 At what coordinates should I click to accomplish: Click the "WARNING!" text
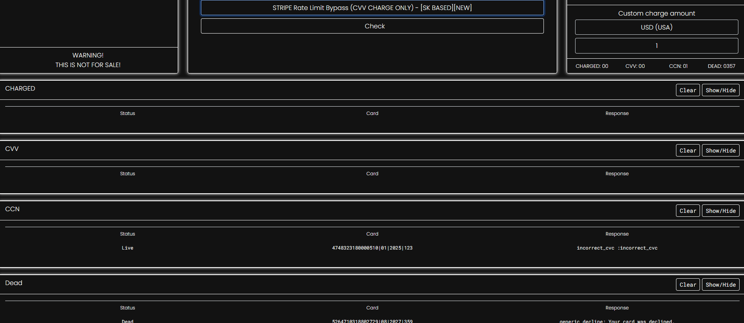(88, 55)
